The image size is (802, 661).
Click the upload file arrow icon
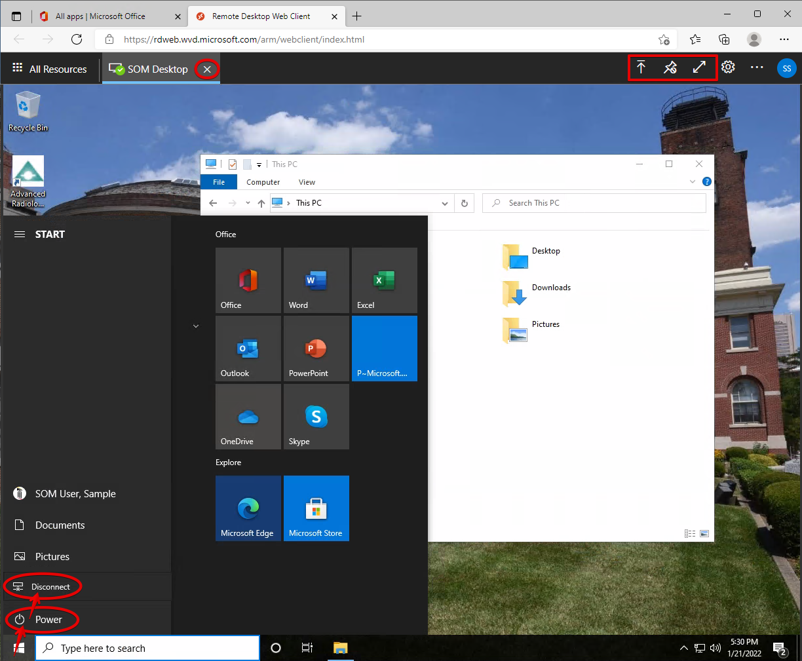point(641,67)
